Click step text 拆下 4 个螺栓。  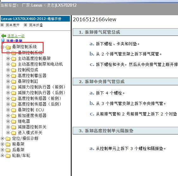pos(110,93)
